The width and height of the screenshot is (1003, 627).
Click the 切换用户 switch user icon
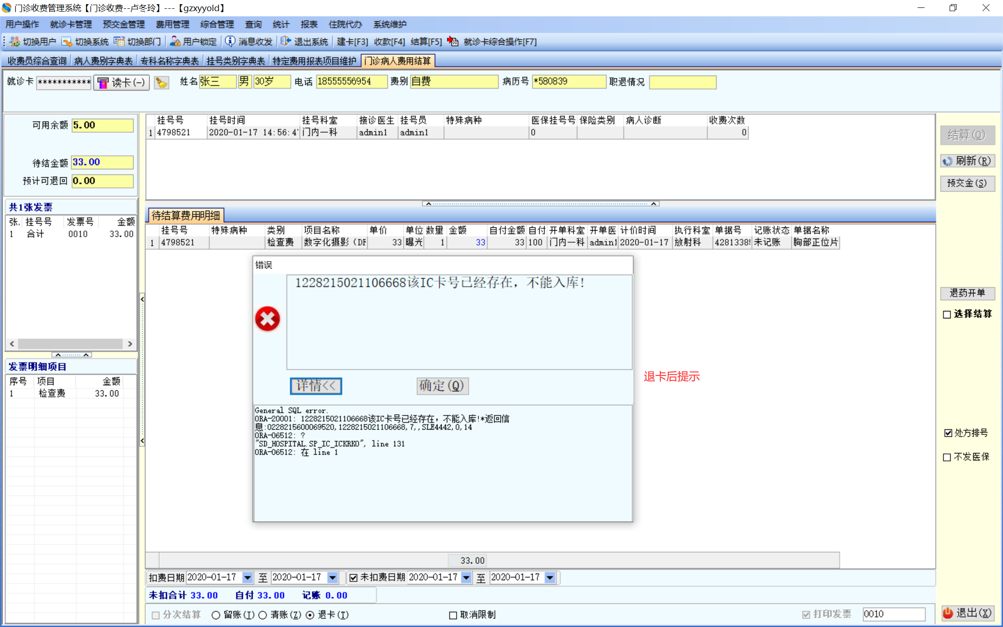tap(15, 42)
